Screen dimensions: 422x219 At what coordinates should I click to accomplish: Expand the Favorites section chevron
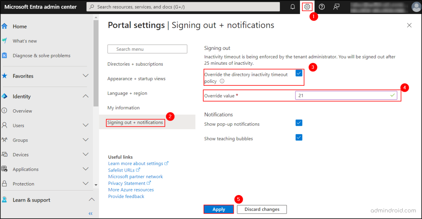pyautogui.click(x=86, y=76)
